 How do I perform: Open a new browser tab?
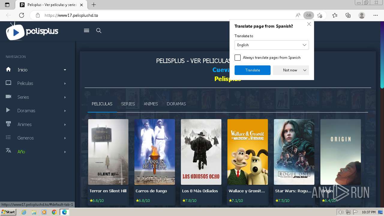[x=94, y=5]
